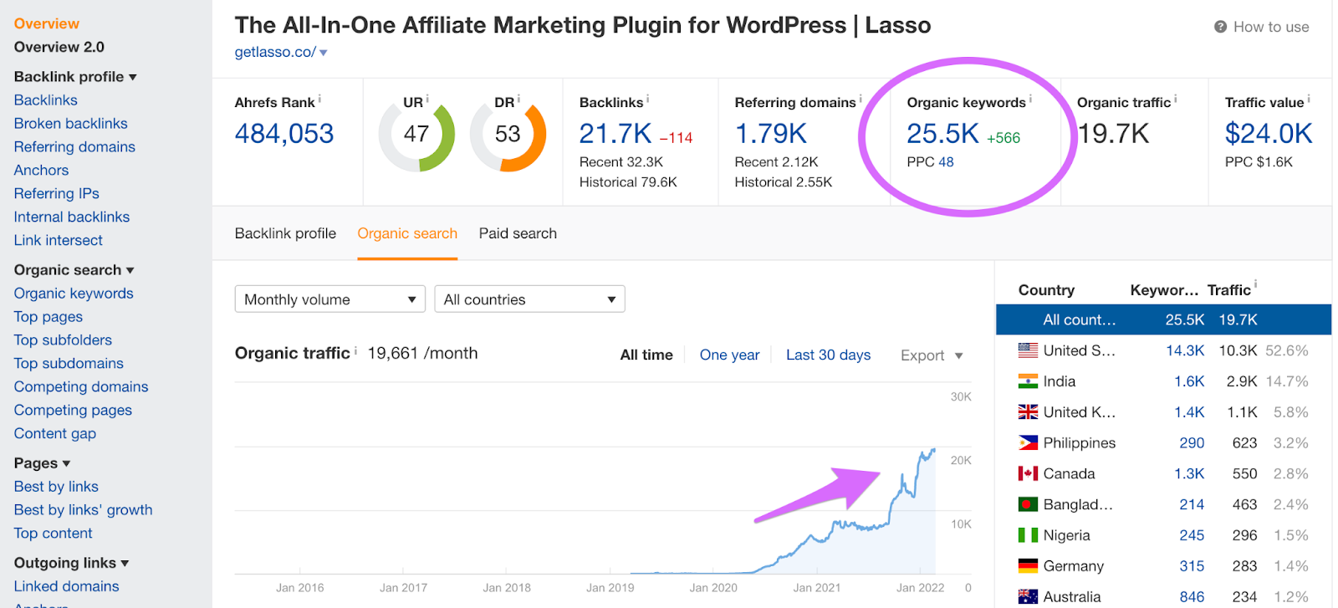
Task: Open the Top content report
Action: click(54, 534)
